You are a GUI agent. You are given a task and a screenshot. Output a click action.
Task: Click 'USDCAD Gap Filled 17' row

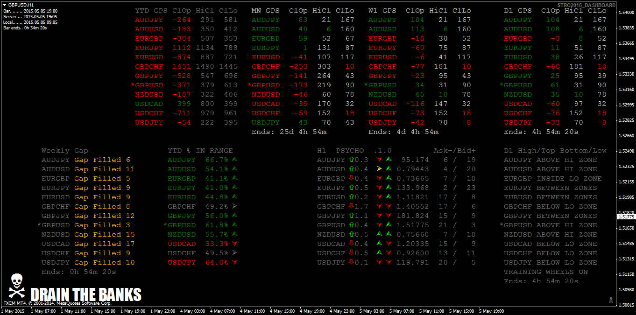tap(88, 244)
